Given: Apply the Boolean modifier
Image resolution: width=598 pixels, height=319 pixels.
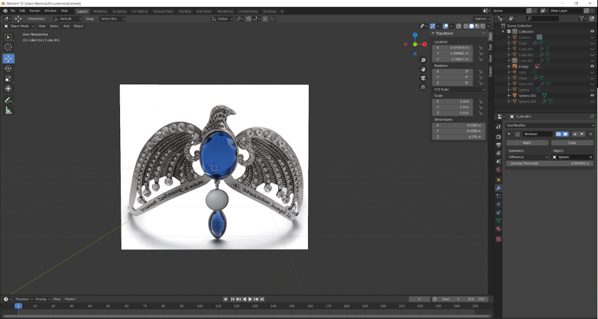Looking at the screenshot, I should 527,143.
